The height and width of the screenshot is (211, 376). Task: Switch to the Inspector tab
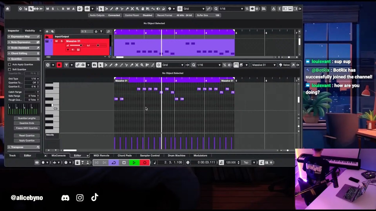click(x=13, y=30)
